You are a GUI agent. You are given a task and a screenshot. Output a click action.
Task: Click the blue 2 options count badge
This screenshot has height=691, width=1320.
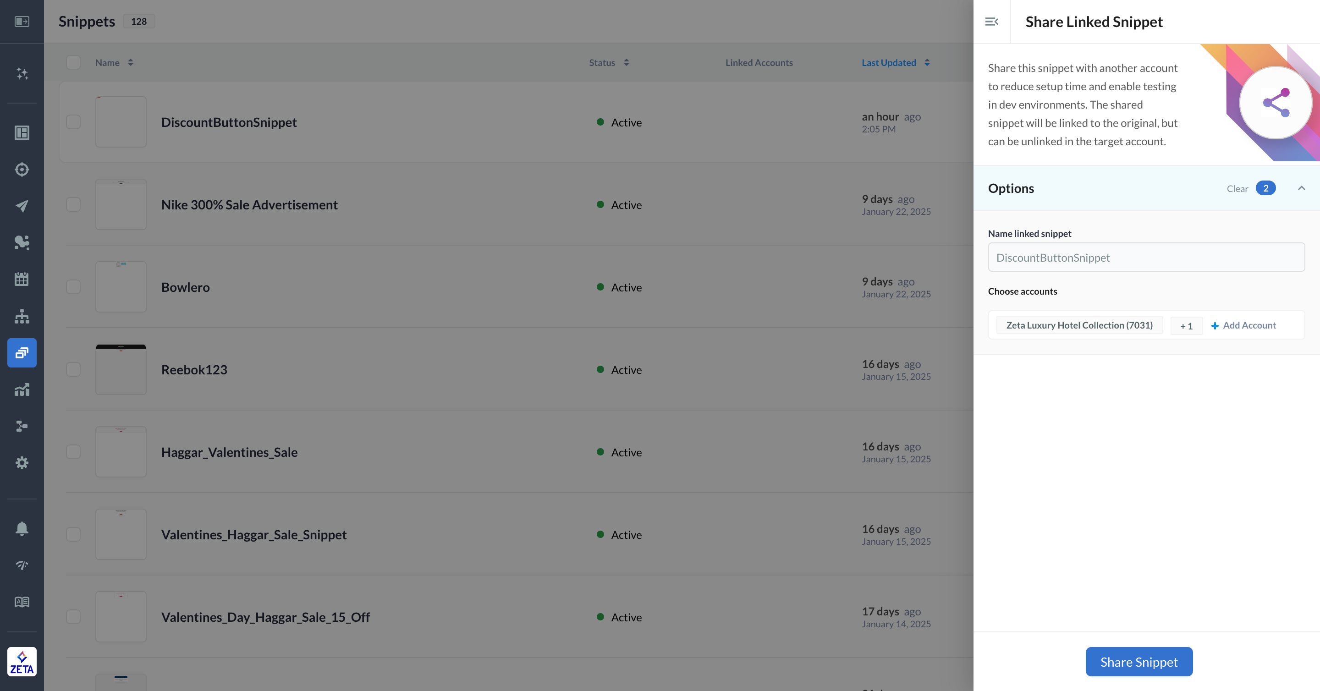pyautogui.click(x=1265, y=188)
